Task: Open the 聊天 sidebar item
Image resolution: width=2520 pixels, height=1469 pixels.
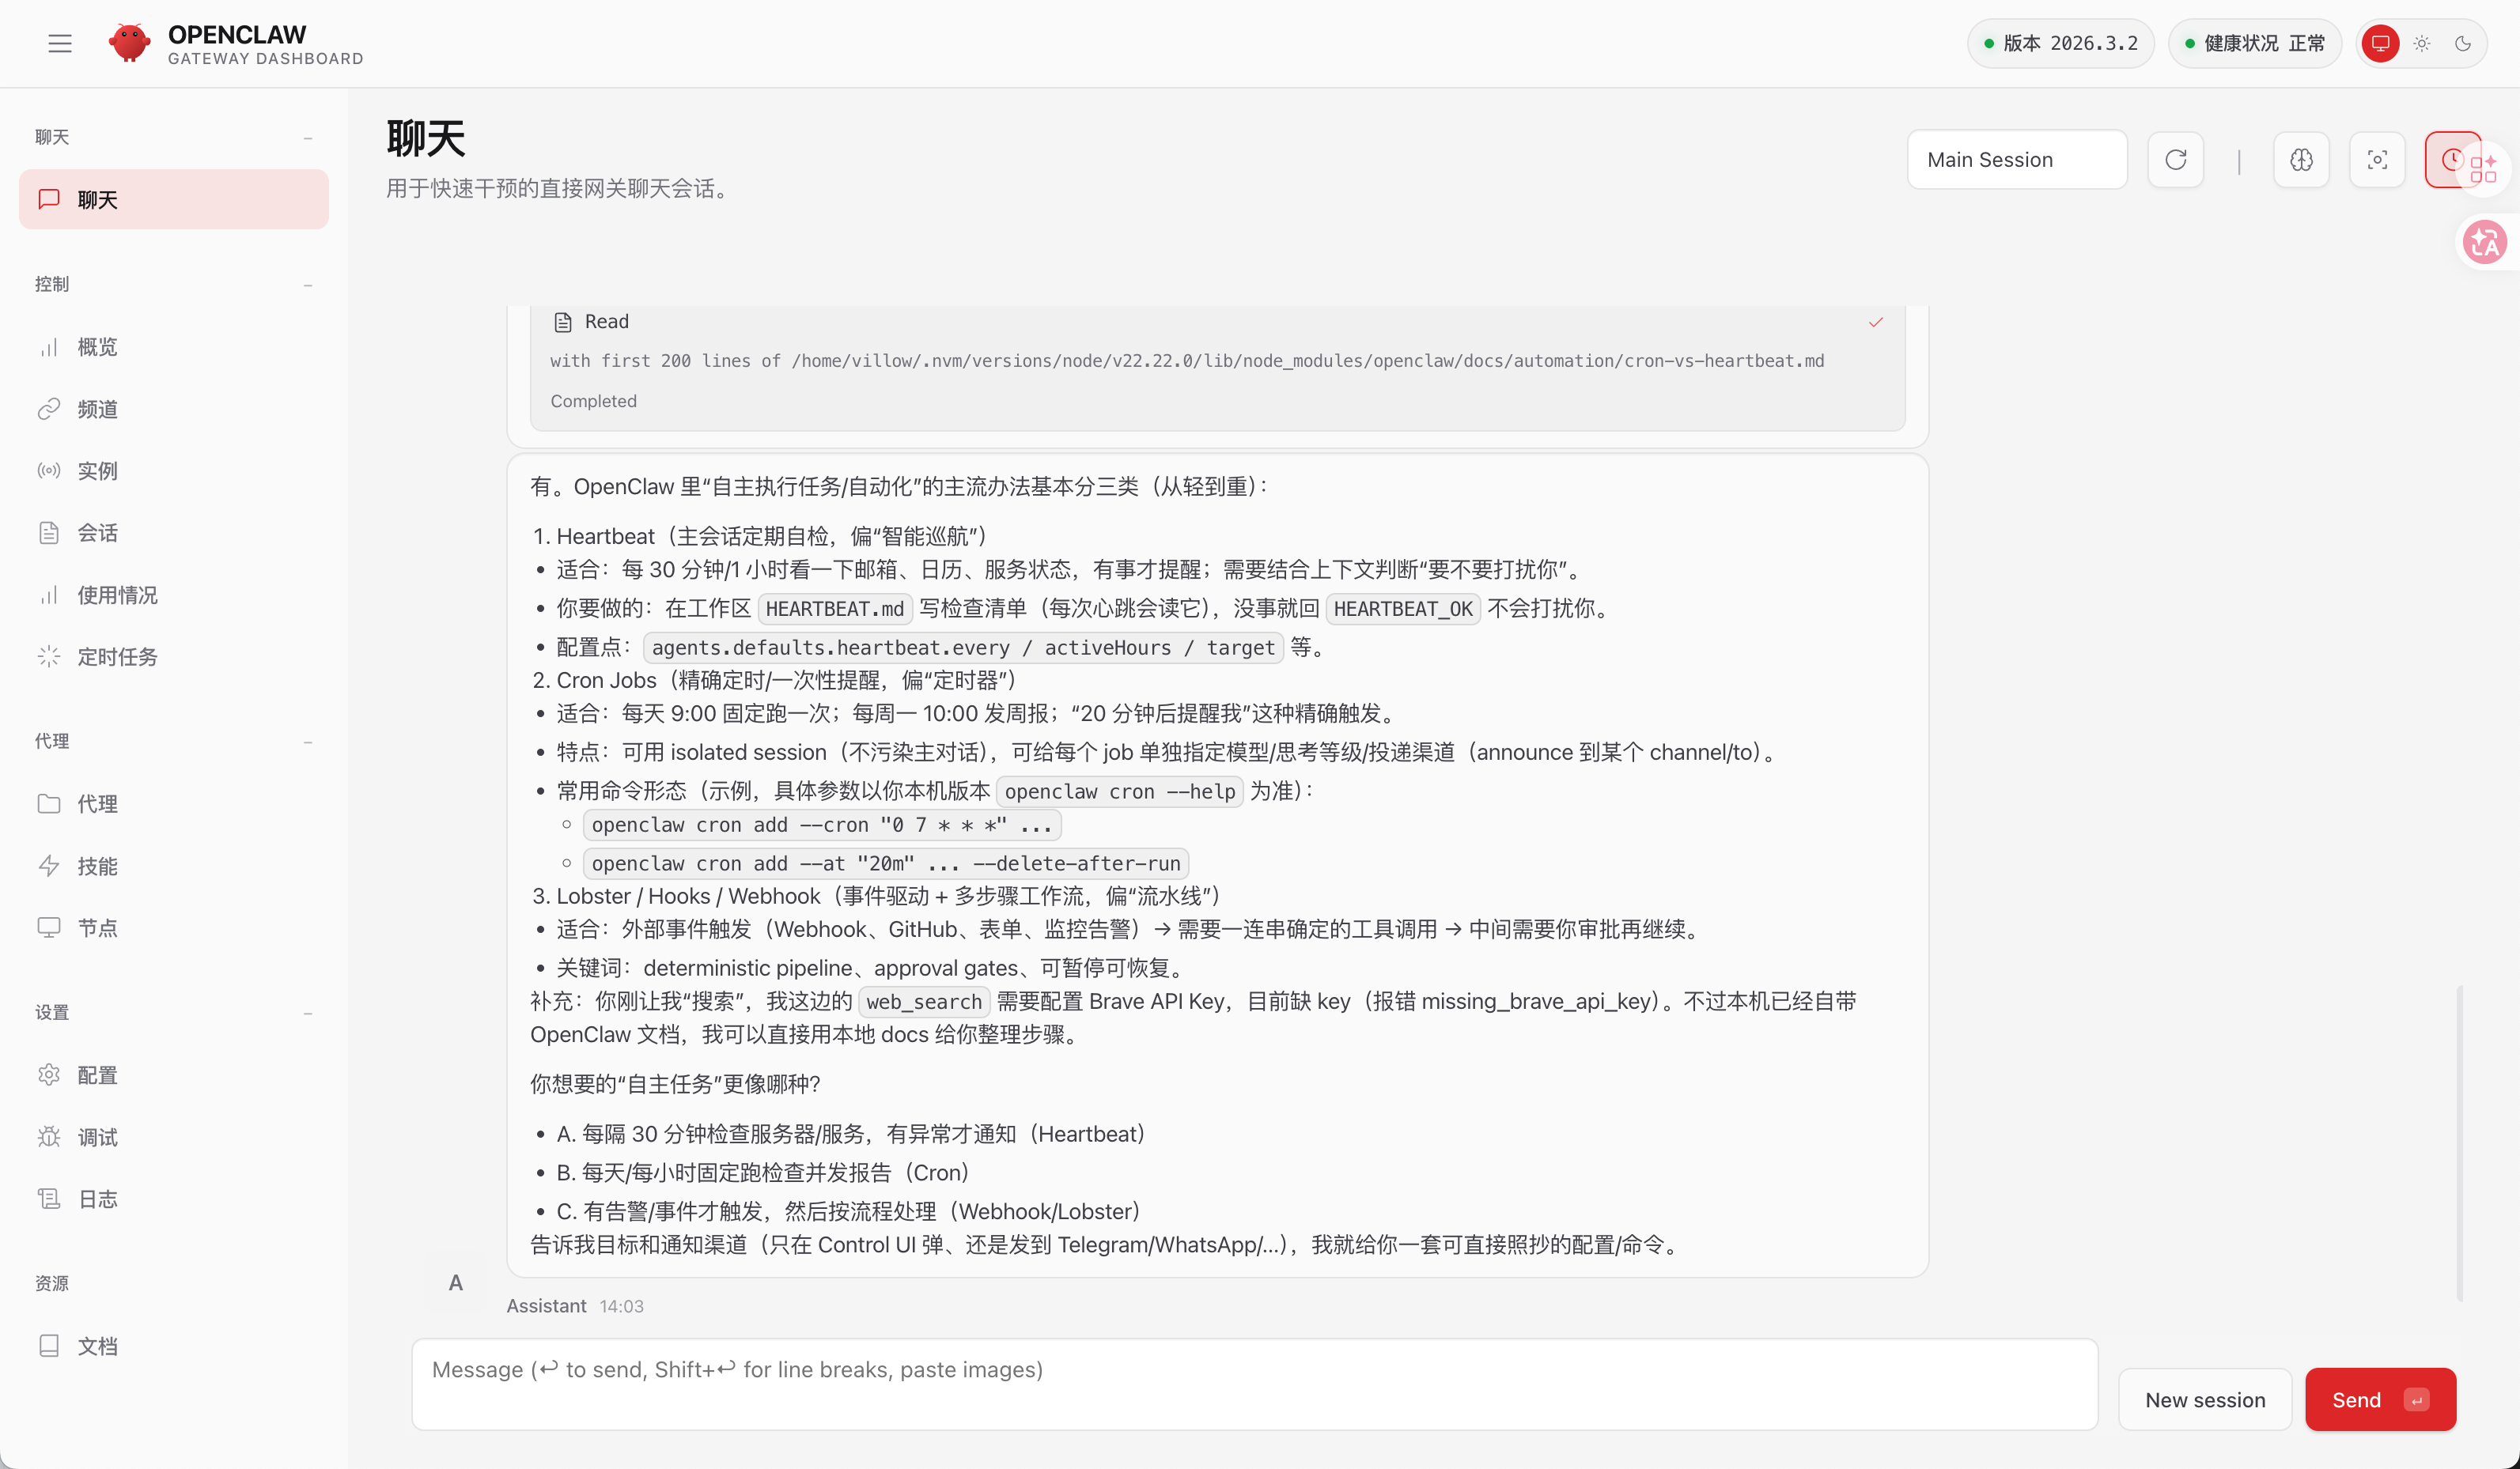Action: coord(174,199)
